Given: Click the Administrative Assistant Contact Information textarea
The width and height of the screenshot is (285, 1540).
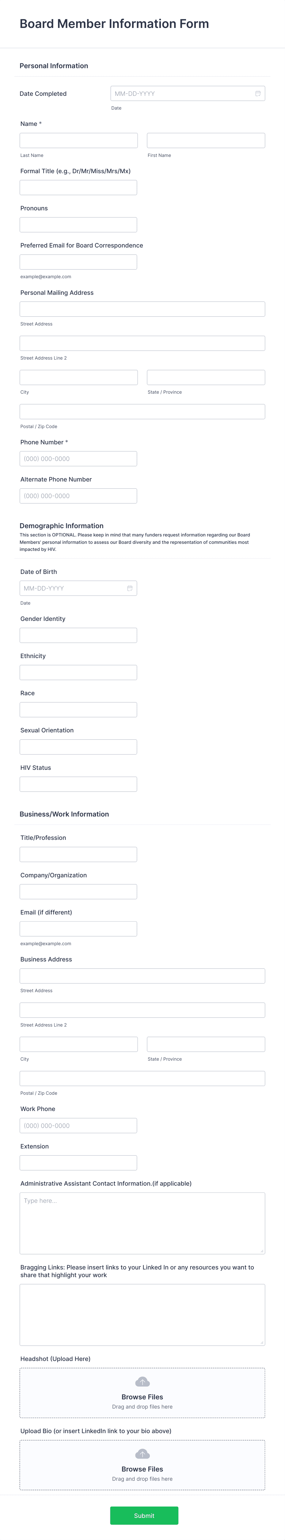Looking at the screenshot, I should pyautogui.click(x=142, y=1223).
